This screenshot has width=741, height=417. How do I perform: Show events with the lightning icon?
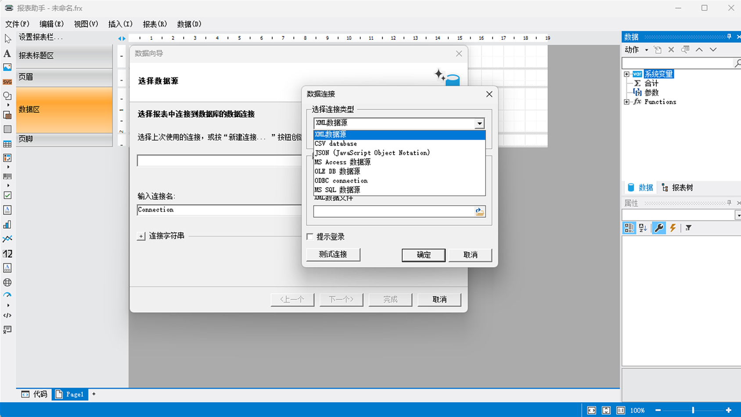[x=673, y=228]
